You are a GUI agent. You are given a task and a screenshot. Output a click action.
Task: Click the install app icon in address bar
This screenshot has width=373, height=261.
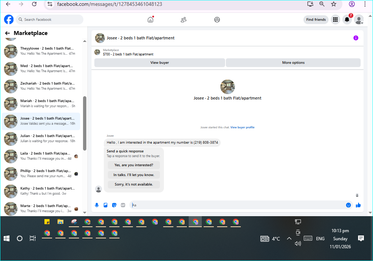[310, 4]
